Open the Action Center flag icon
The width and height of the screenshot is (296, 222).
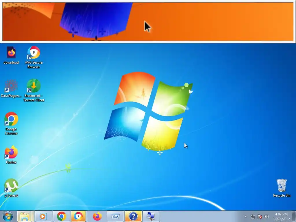coord(260,217)
